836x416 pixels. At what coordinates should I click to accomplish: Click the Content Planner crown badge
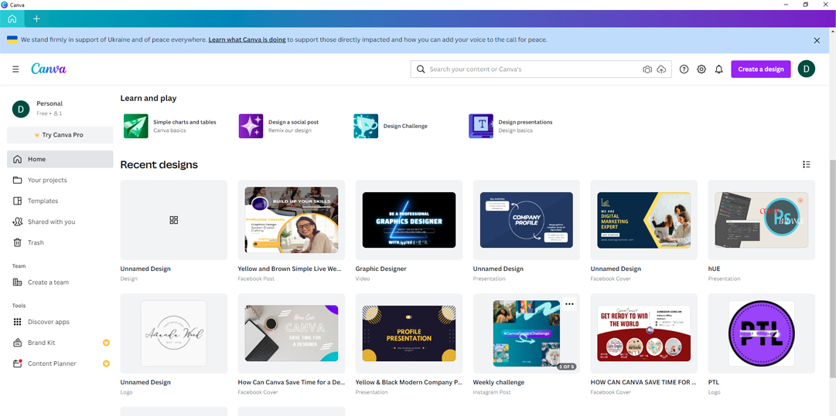pos(106,364)
